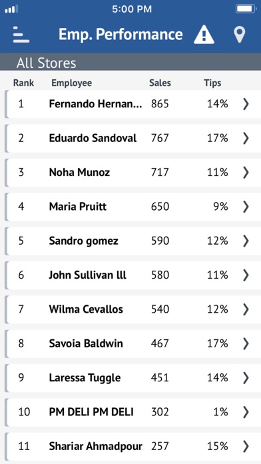Open PM DELI PM DELI chevron
Image resolution: width=261 pixels, height=464 pixels.
pos(246,412)
